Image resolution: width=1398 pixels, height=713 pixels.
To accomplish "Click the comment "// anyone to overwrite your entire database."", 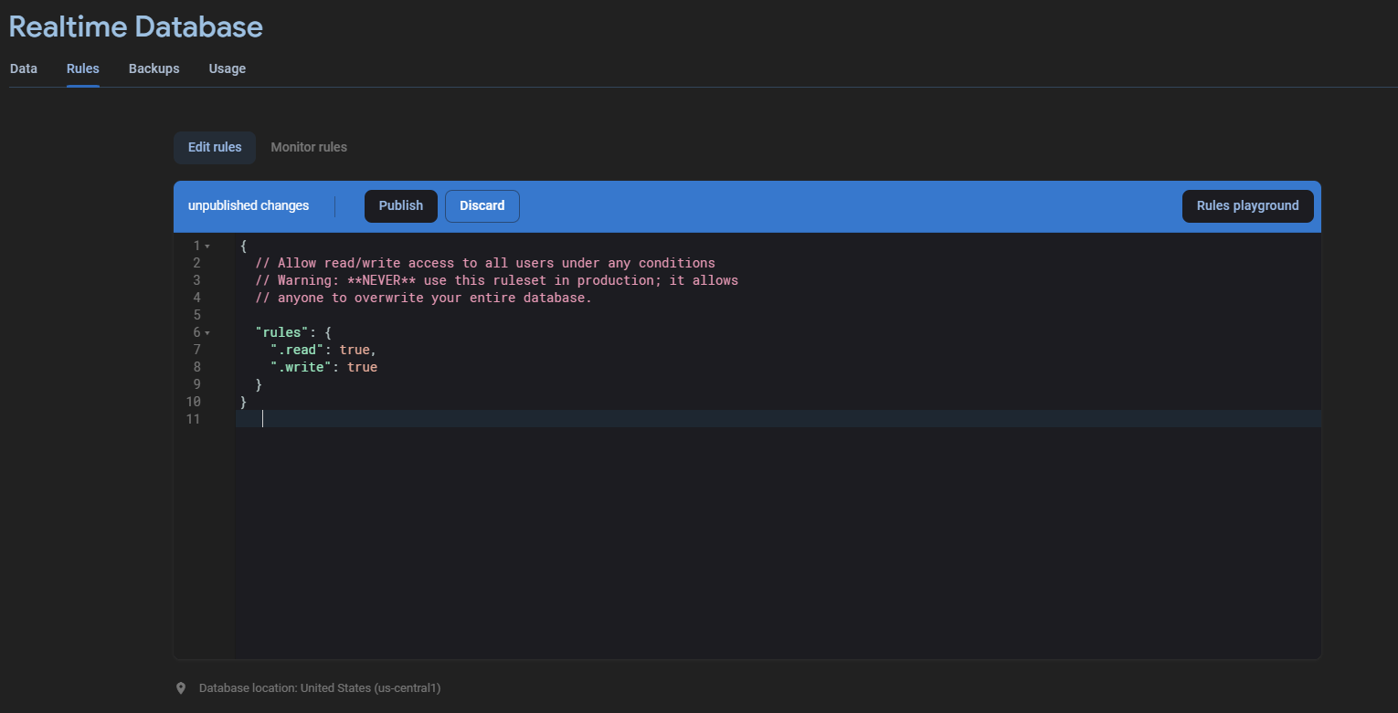I will tap(423, 298).
